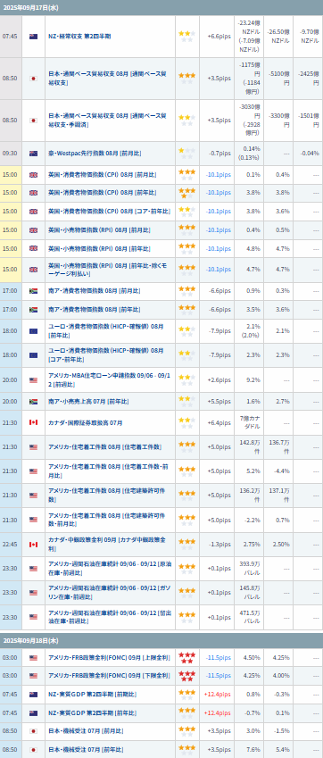Click the UK flag beside 英国CPI コア・前年比

33,212
